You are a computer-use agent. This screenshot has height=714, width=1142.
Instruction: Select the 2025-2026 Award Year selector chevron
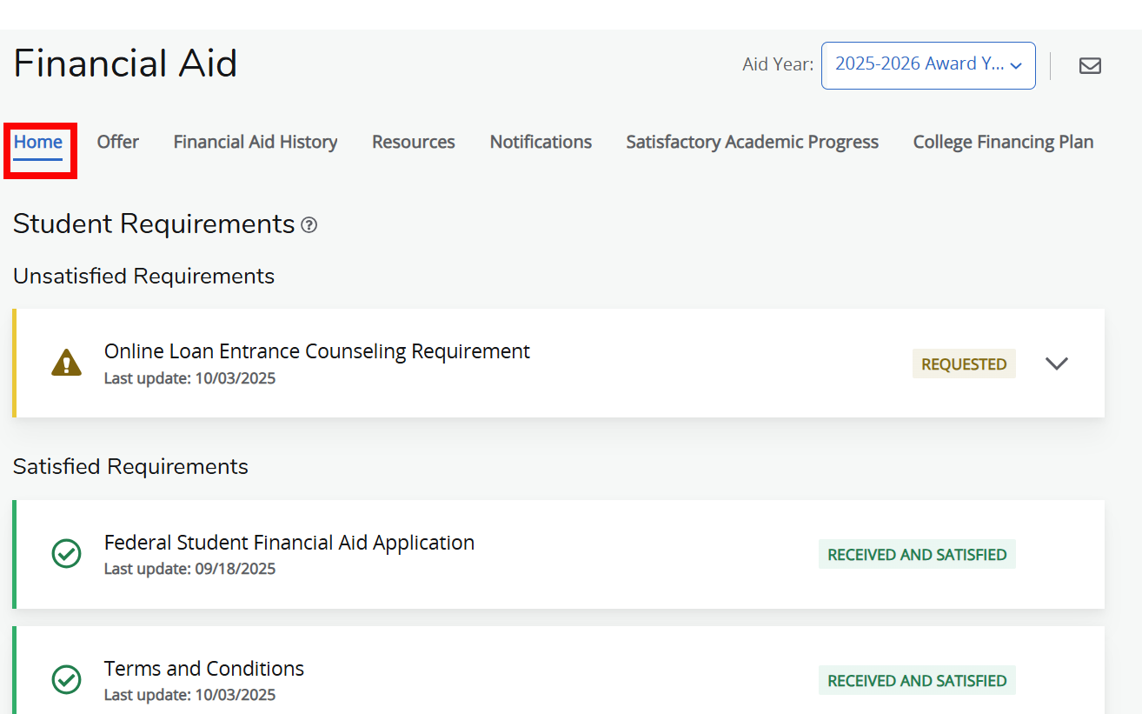coord(1016,63)
